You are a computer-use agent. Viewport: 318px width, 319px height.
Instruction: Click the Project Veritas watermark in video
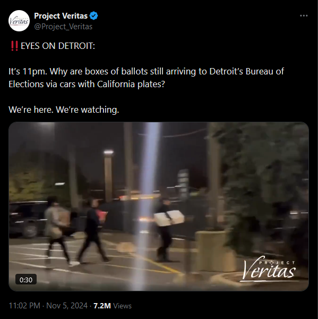click(269, 268)
